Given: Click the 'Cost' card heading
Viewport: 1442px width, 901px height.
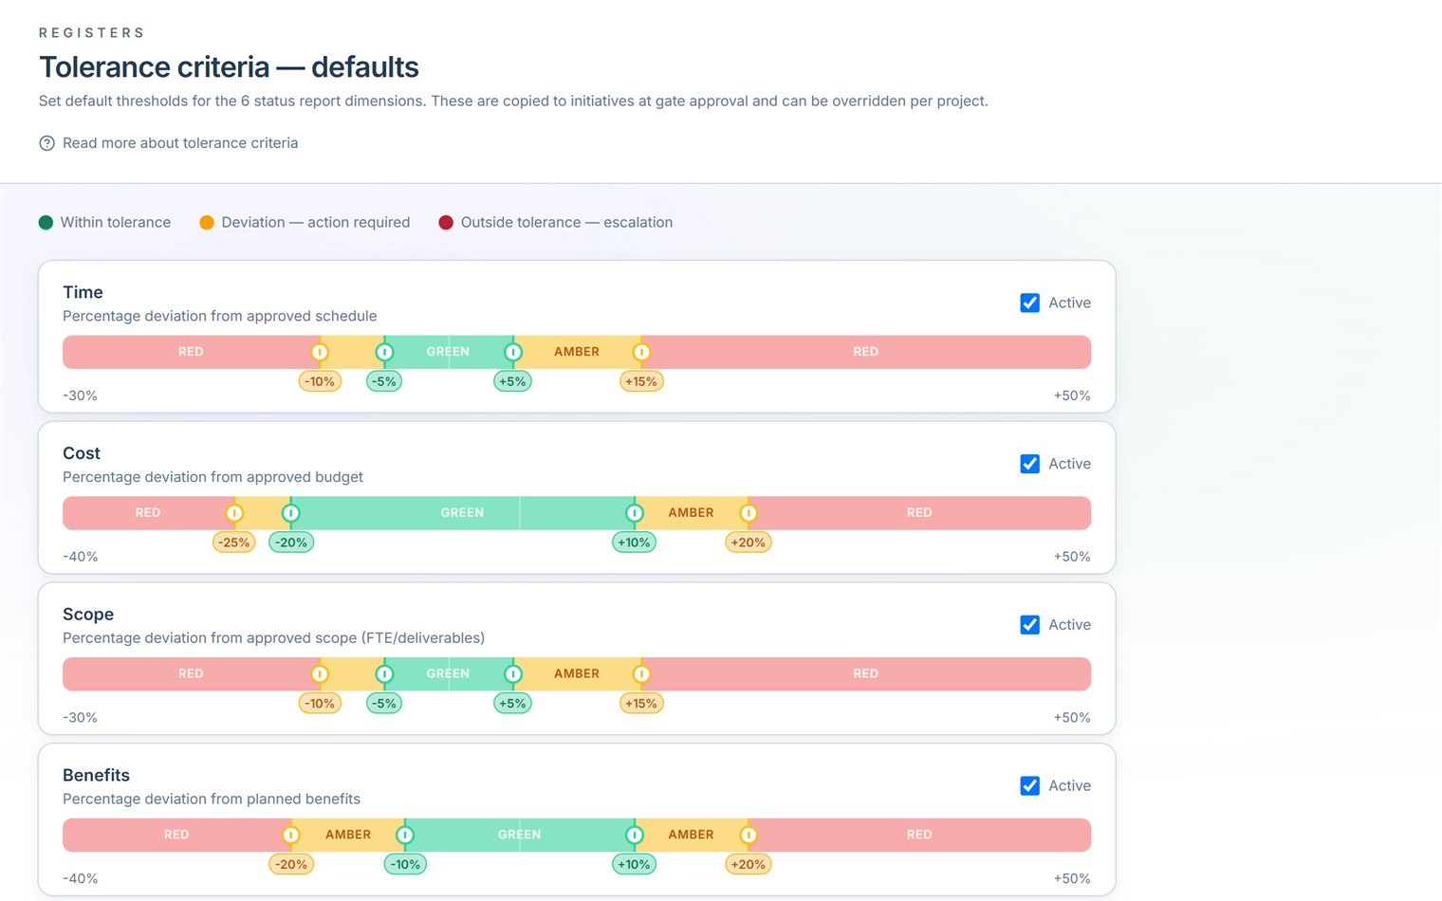Looking at the screenshot, I should tap(82, 453).
